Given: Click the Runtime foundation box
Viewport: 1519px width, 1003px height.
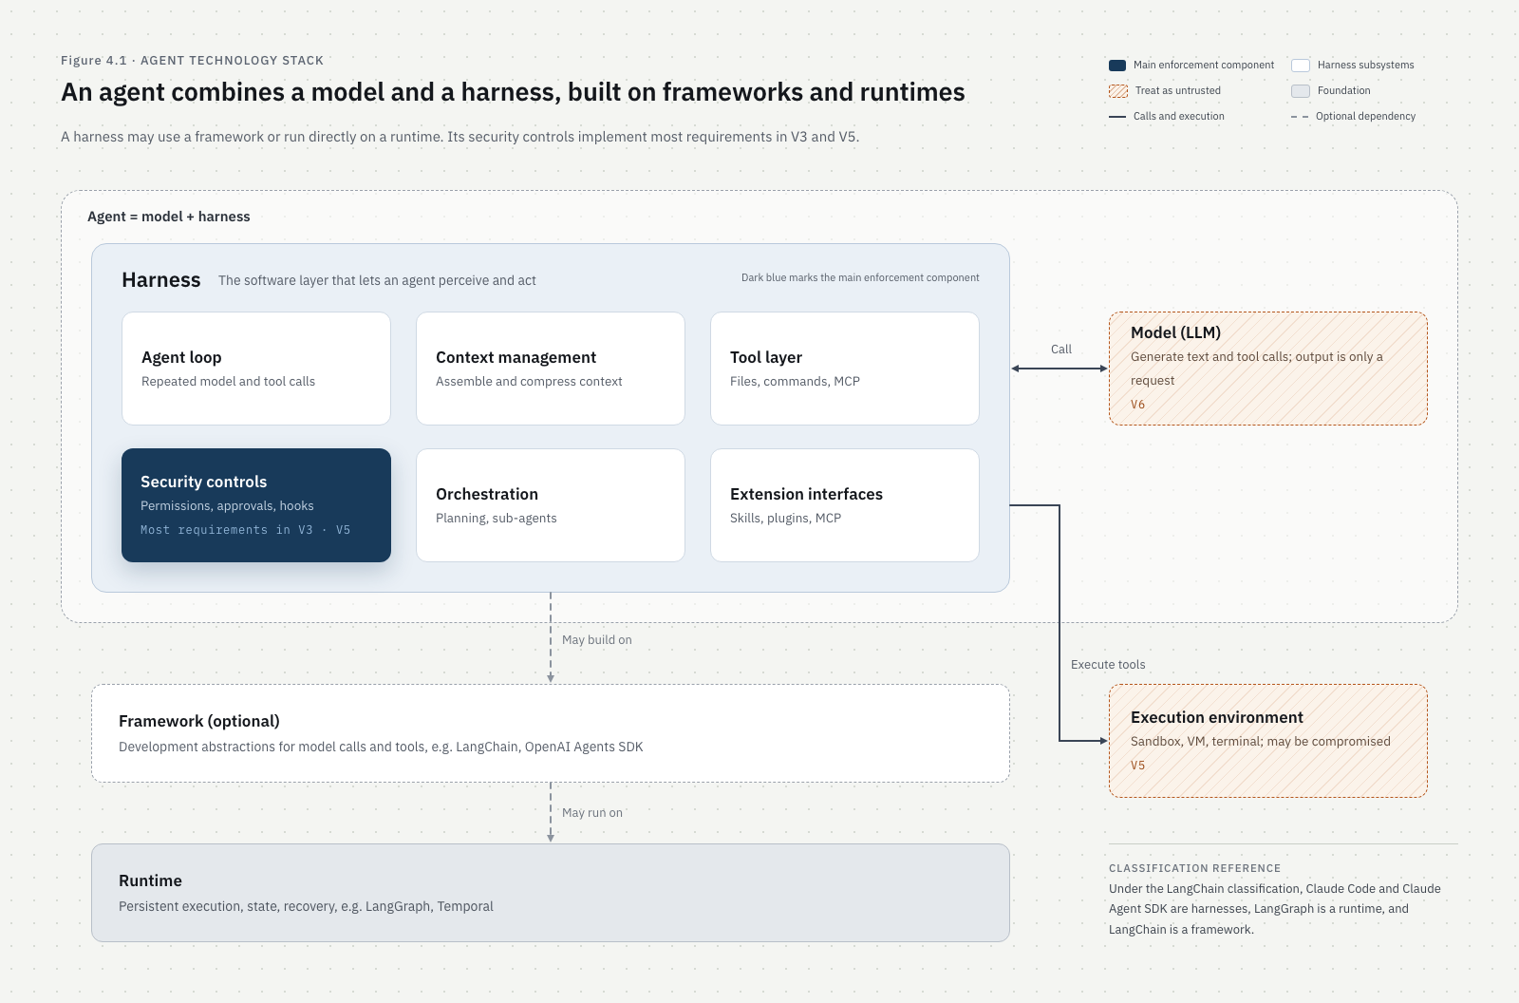Looking at the screenshot, I should (551, 893).
